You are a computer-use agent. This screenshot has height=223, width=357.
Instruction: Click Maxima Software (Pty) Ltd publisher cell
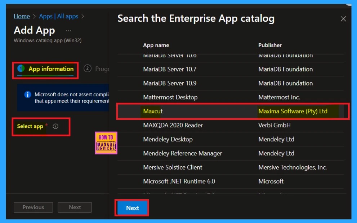293,111
